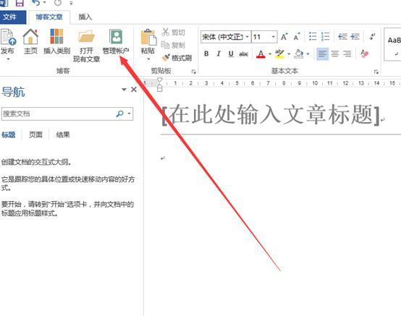Select the AaB style thumbnail
Screen dimensions: 401x316
point(393,44)
